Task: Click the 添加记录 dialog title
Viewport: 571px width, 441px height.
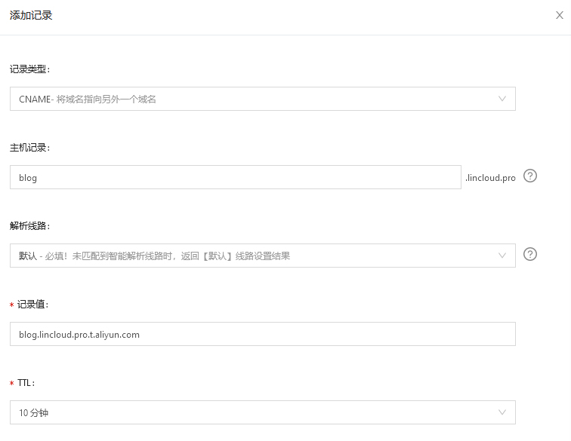Action: click(x=31, y=15)
